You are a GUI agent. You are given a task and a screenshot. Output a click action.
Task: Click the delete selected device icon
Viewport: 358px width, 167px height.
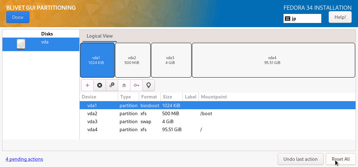tap(100, 85)
